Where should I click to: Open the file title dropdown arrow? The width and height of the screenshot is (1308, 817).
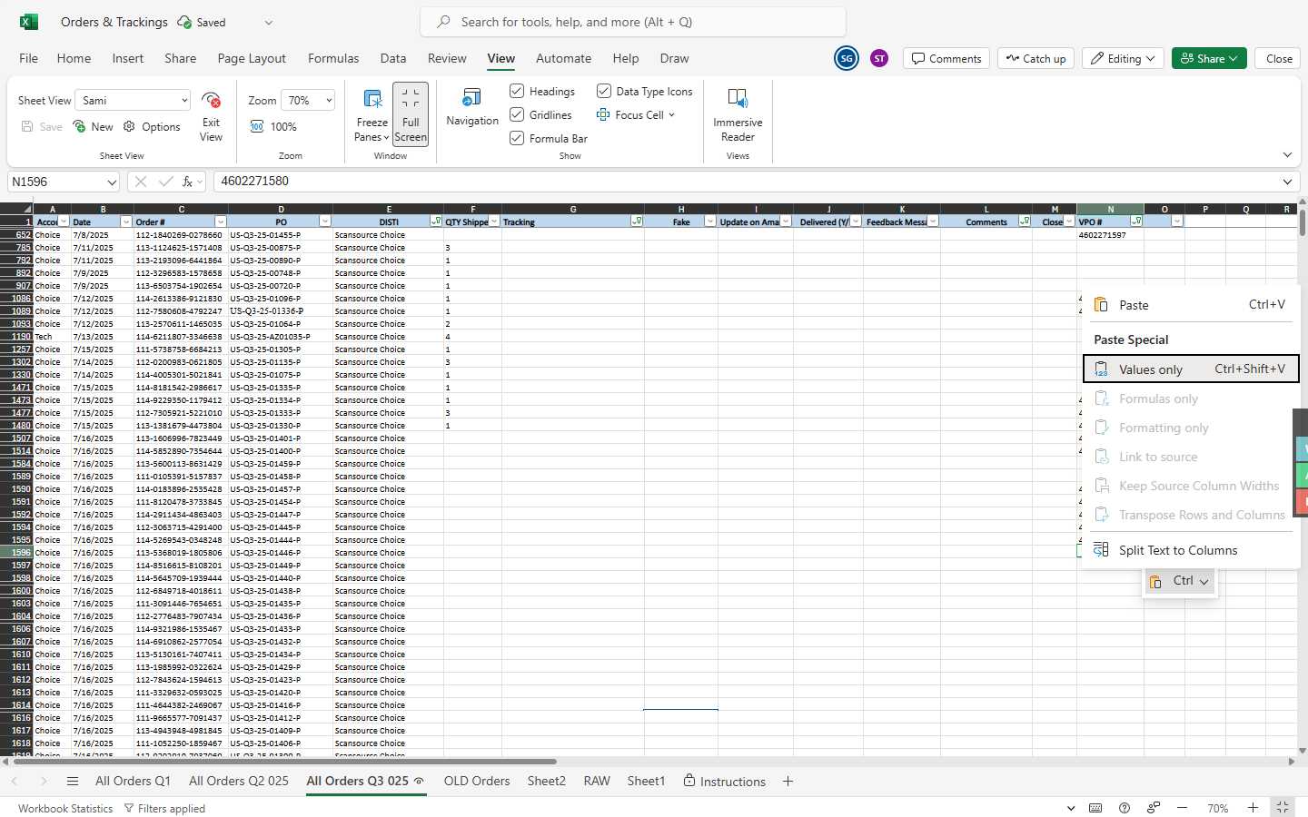268,22
